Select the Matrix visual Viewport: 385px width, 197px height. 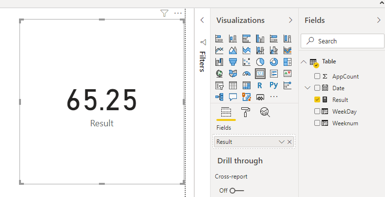tap(246, 85)
